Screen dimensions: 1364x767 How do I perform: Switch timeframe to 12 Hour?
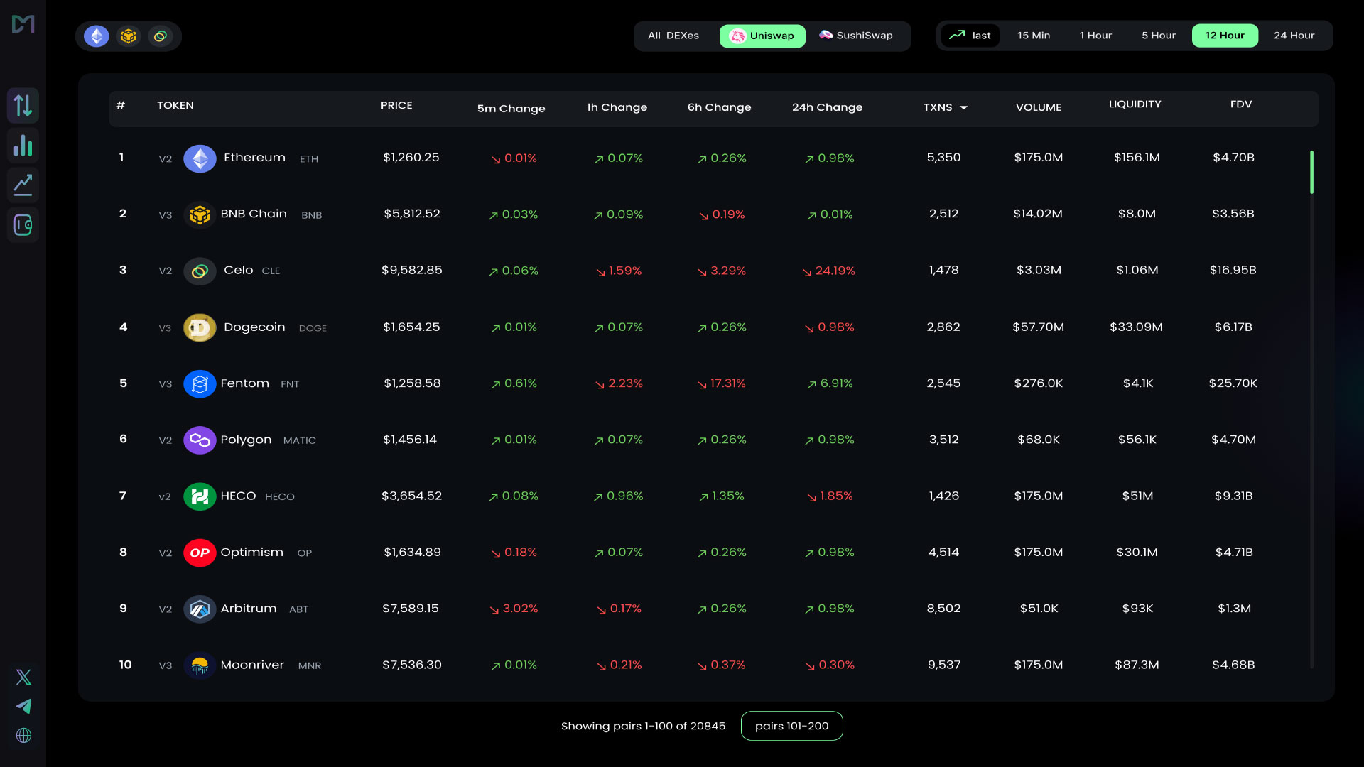point(1225,36)
